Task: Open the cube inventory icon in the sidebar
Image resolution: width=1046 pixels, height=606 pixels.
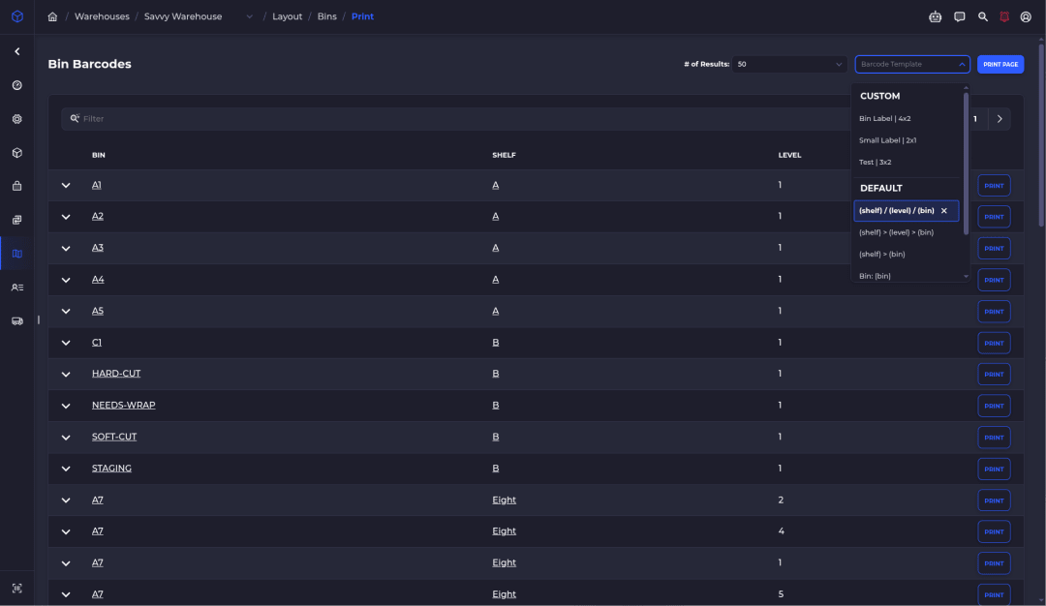Action: (17, 153)
